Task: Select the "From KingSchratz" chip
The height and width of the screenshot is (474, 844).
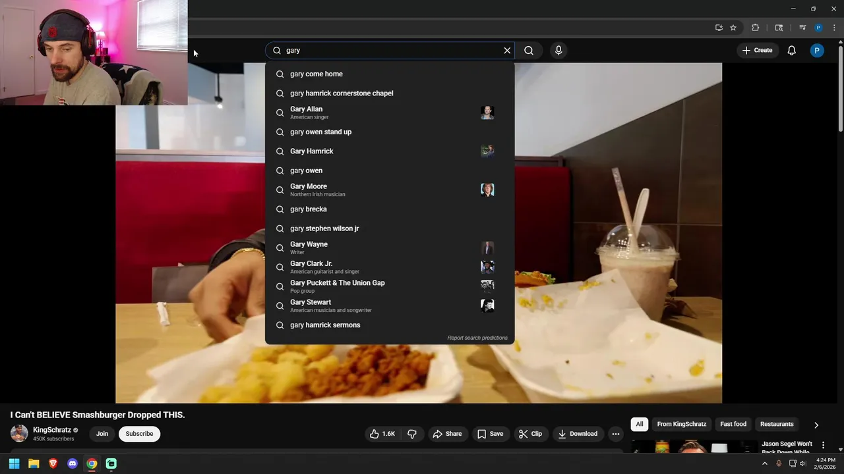Action: click(x=681, y=424)
